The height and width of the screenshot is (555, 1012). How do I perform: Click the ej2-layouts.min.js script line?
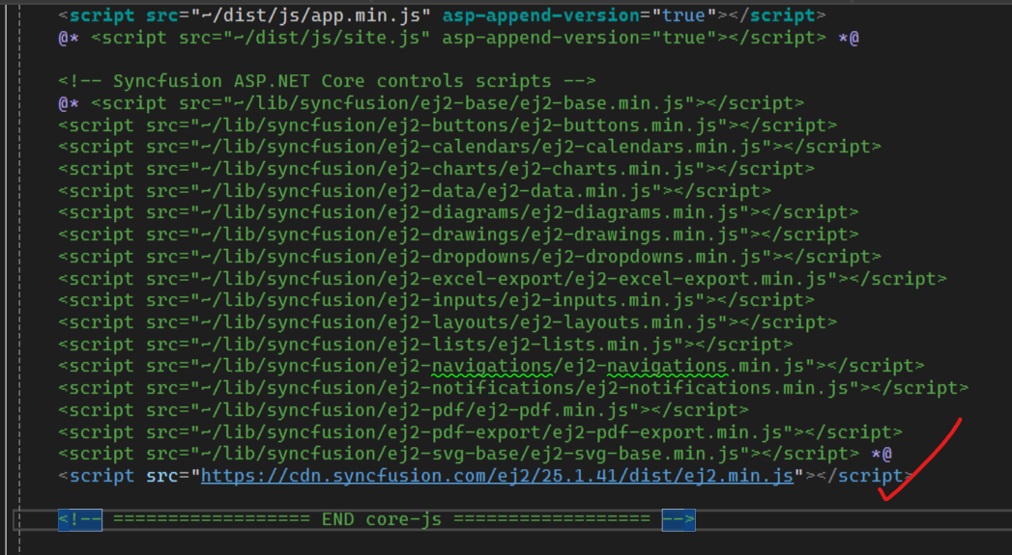[448, 322]
